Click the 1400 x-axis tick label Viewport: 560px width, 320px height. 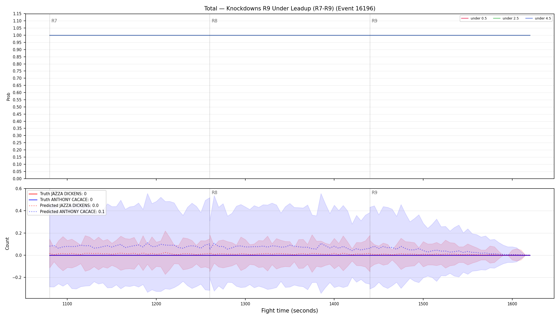click(334, 304)
